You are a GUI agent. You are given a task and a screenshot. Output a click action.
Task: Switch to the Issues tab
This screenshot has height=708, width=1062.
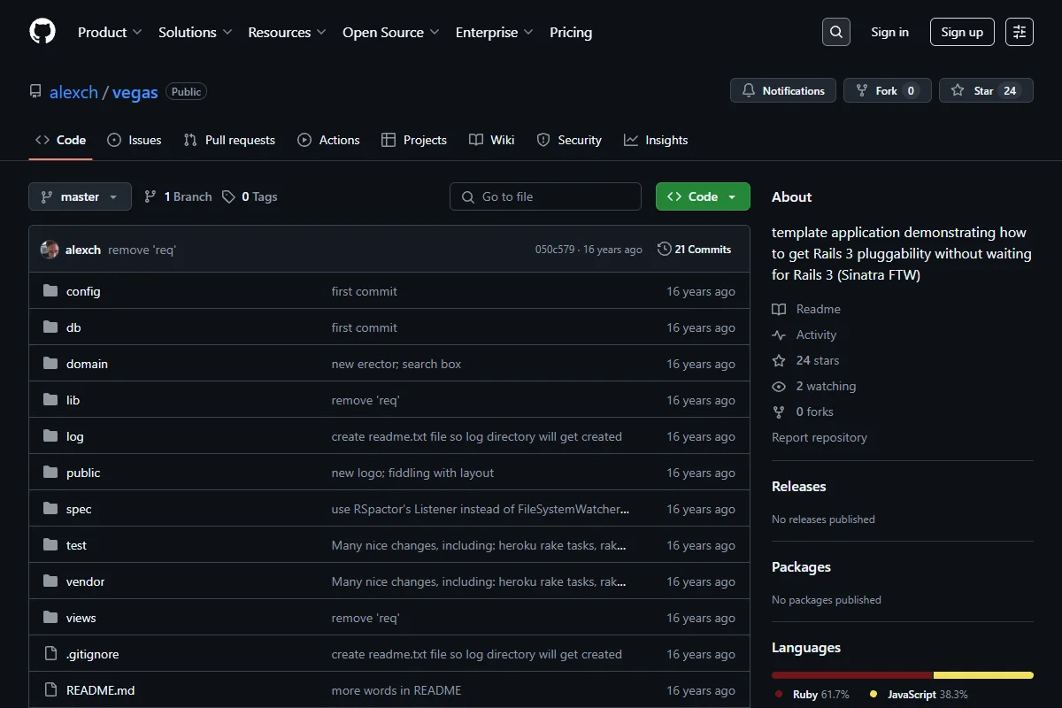[135, 140]
